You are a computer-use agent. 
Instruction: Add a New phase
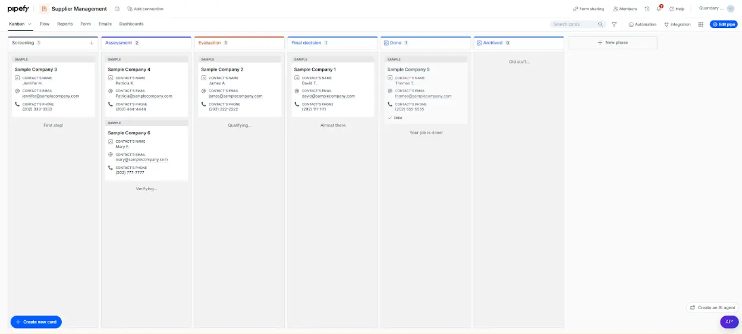pos(612,43)
